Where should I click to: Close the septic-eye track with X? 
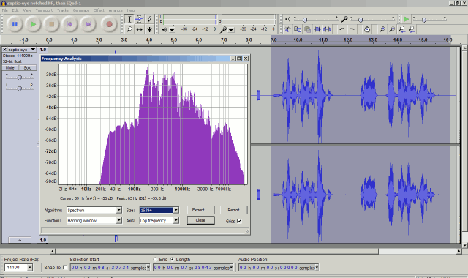pyautogui.click(x=4, y=50)
